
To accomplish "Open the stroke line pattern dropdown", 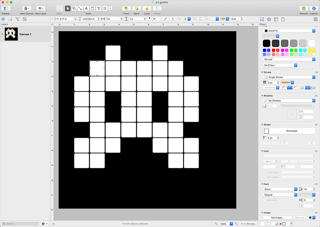I will point(271,88).
